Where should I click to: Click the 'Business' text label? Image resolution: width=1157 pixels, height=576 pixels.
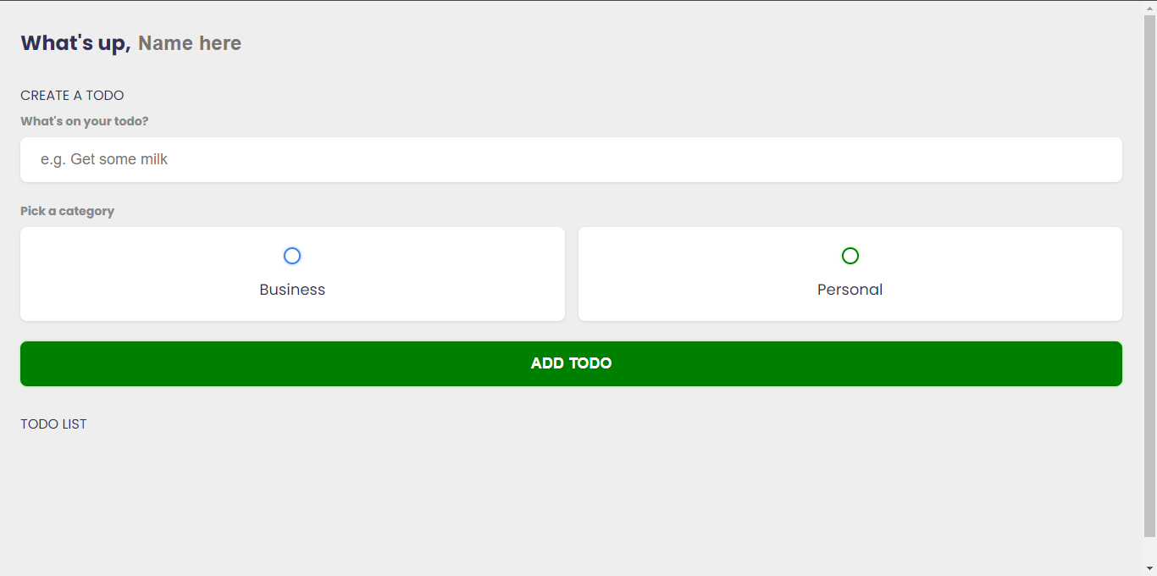tap(292, 290)
